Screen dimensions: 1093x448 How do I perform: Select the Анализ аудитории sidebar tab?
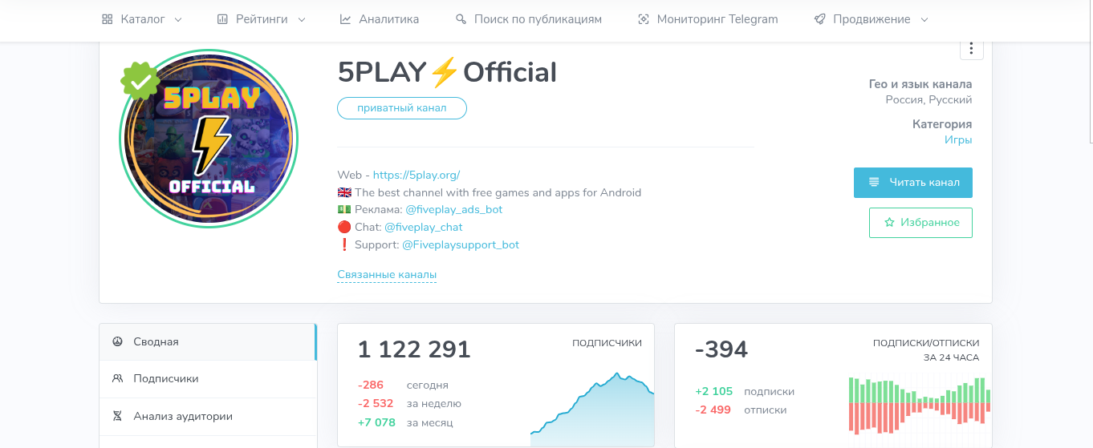(208, 416)
